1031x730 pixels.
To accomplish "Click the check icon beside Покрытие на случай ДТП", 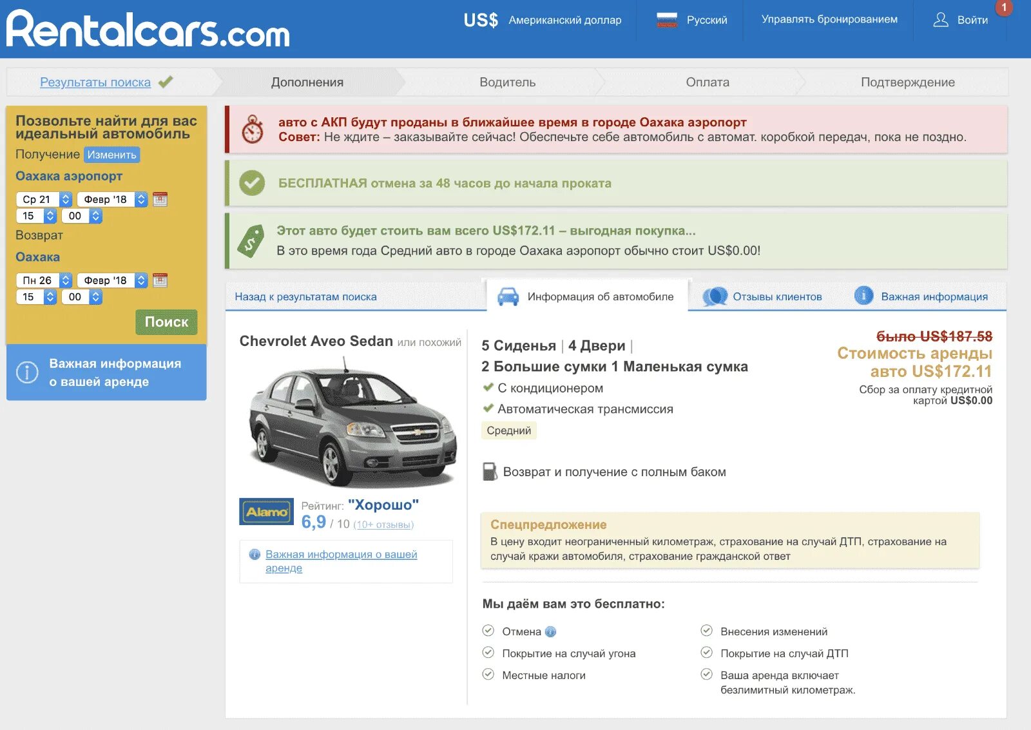I will click(x=707, y=653).
